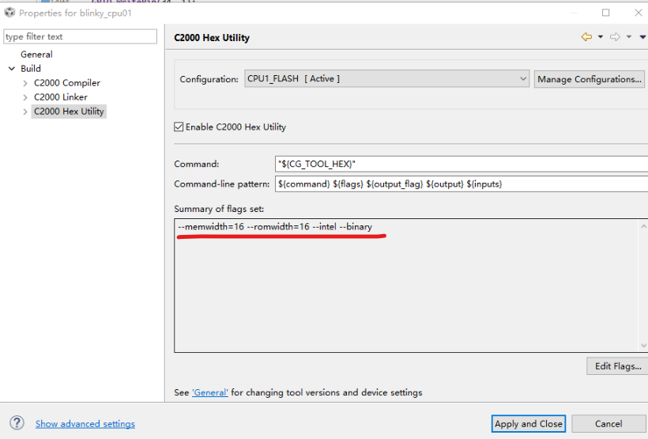Click Apply and Close button
648x439 pixels.
[x=529, y=424]
